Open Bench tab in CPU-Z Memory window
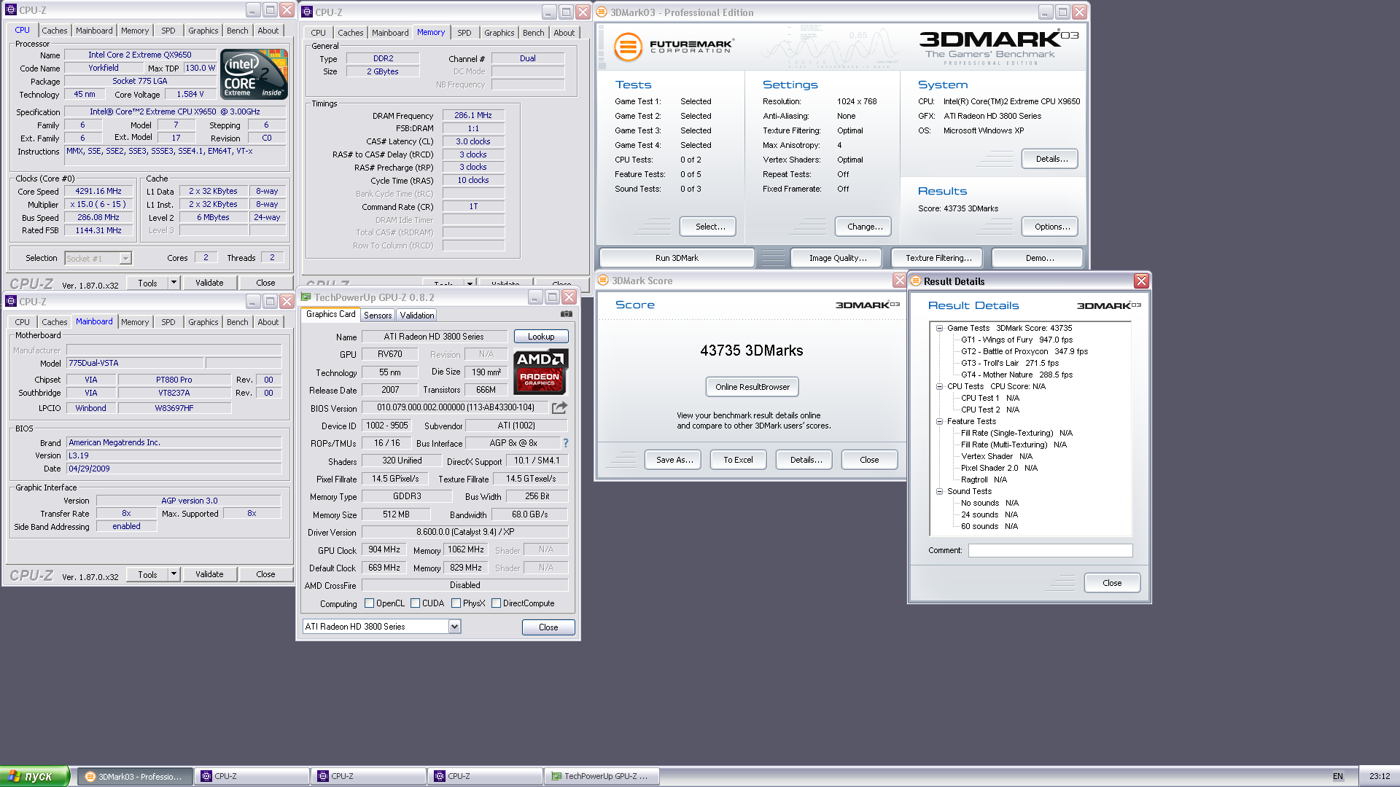1400x787 pixels. coord(533,33)
